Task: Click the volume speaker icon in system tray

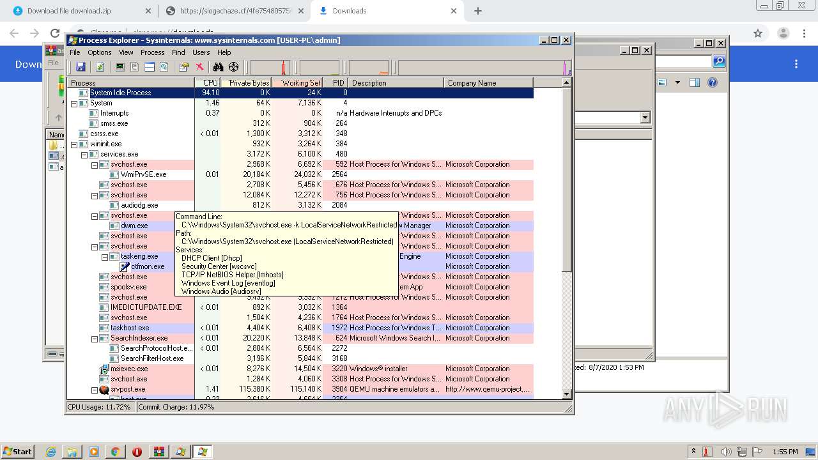Action: [726, 452]
